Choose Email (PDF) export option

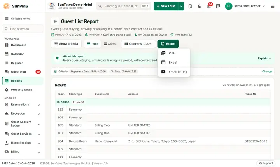174,72
